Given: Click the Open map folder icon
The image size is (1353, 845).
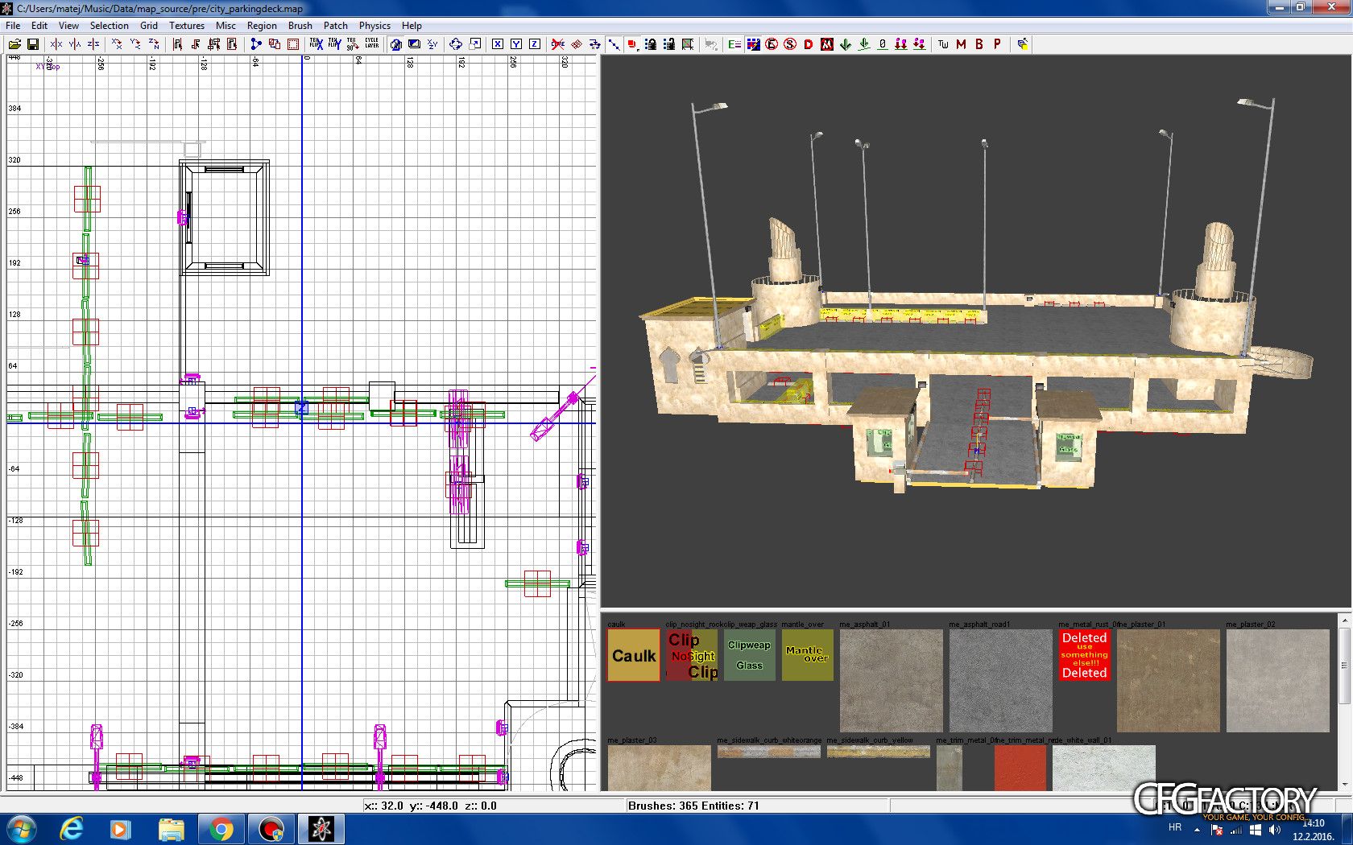Looking at the screenshot, I should 14,44.
